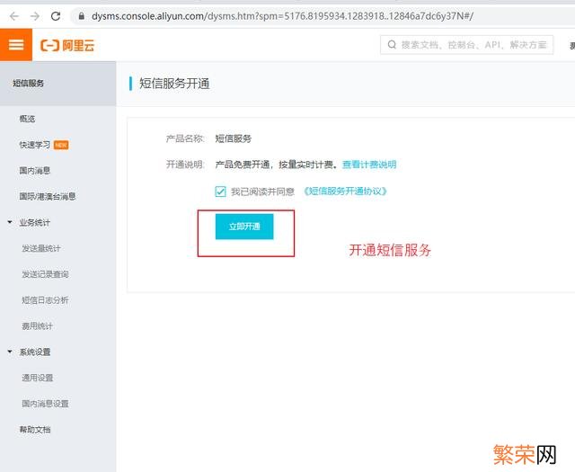Click the 短信服务开通 page heading
Screen dimensions: 575x472
click(174, 84)
